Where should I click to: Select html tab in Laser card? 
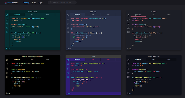[x=108, y=59]
